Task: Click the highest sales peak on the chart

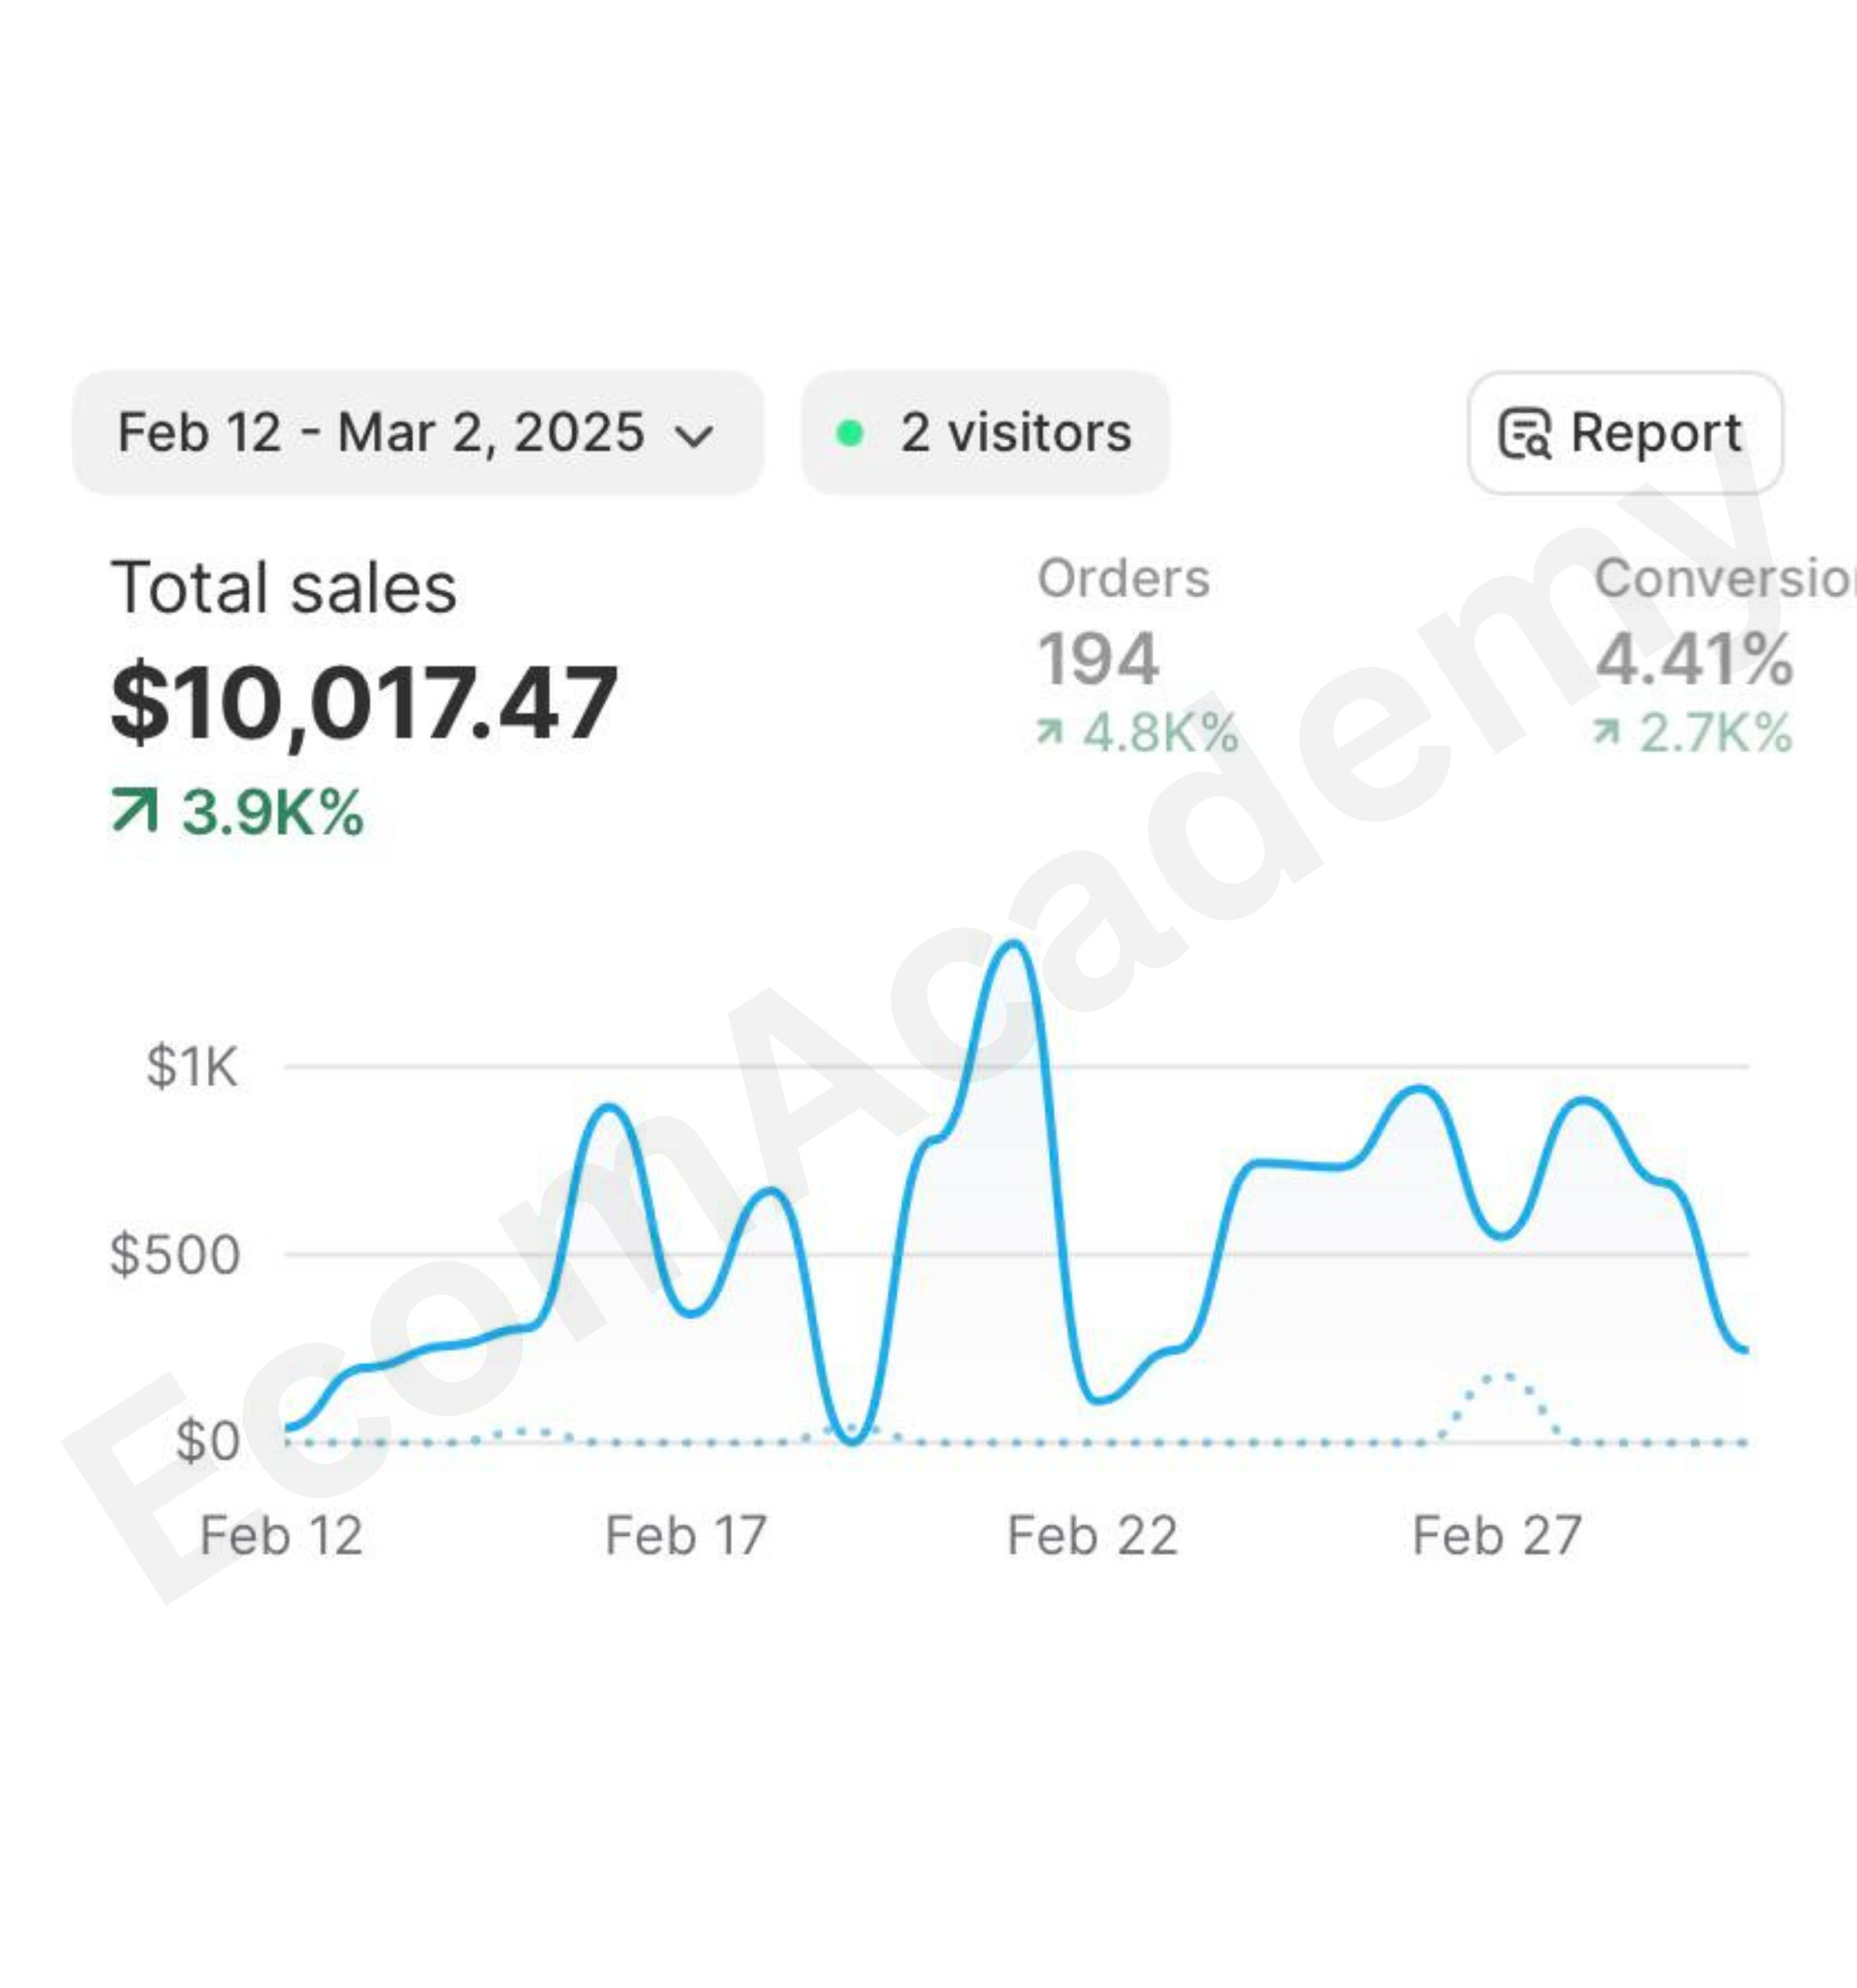Action: (x=1015, y=944)
